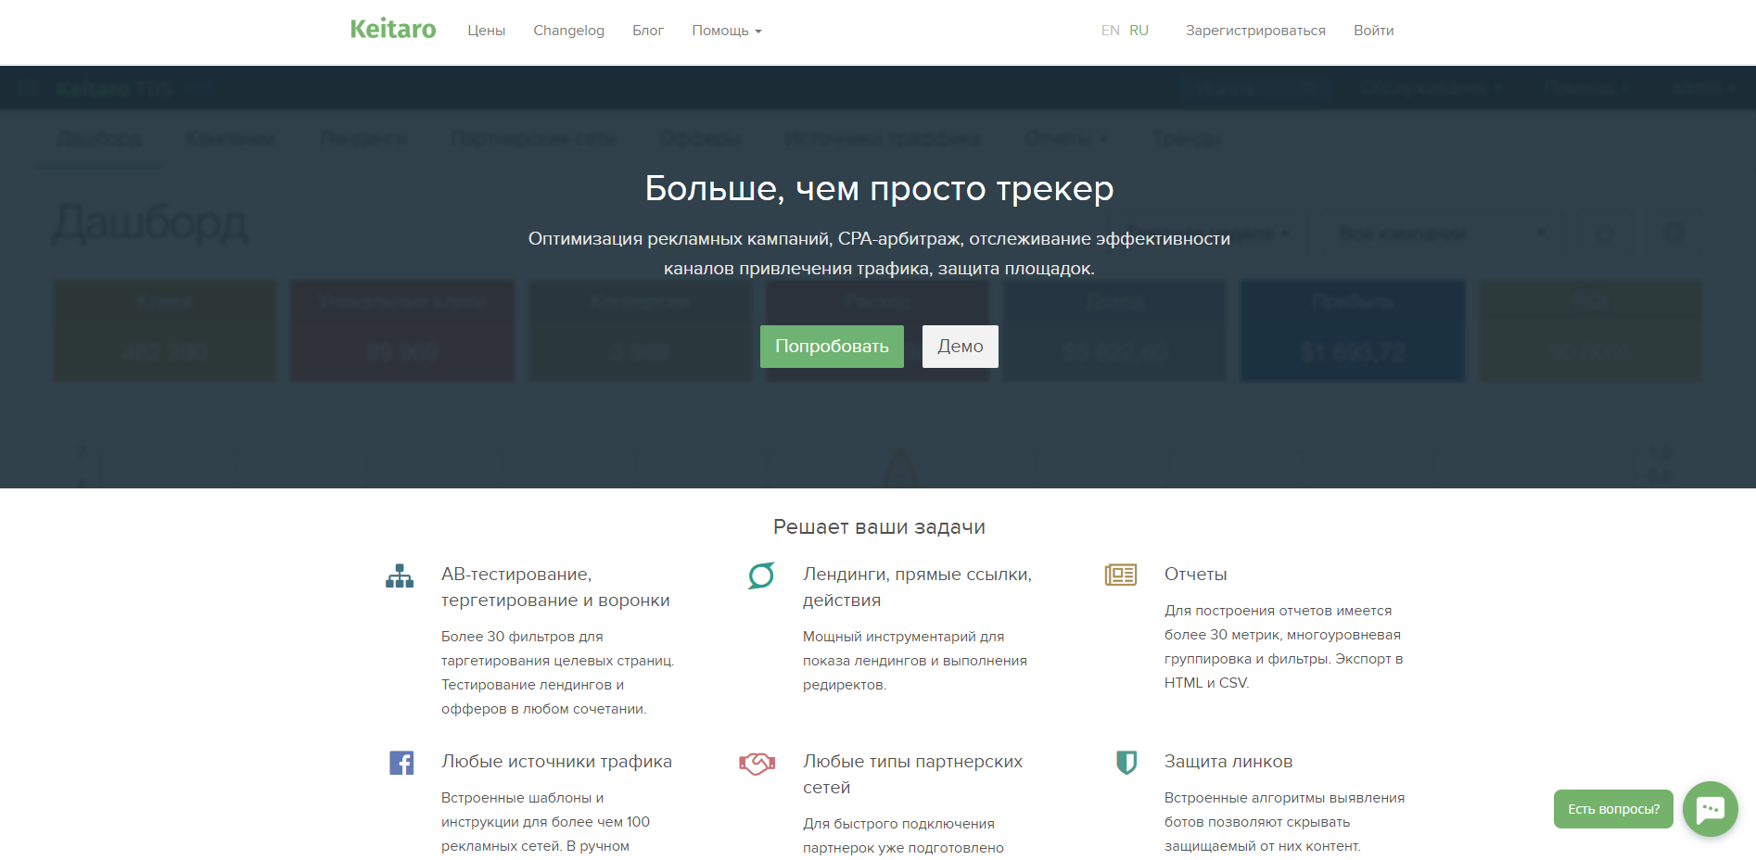The height and width of the screenshot is (860, 1756).
Task: Click the green landing pages swirl icon
Action: coord(761,575)
